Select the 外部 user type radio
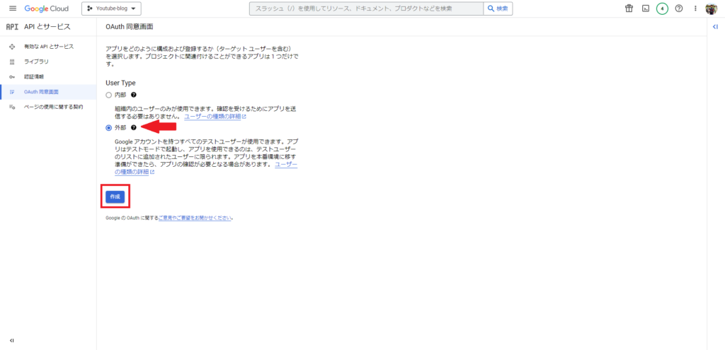 pyautogui.click(x=108, y=128)
